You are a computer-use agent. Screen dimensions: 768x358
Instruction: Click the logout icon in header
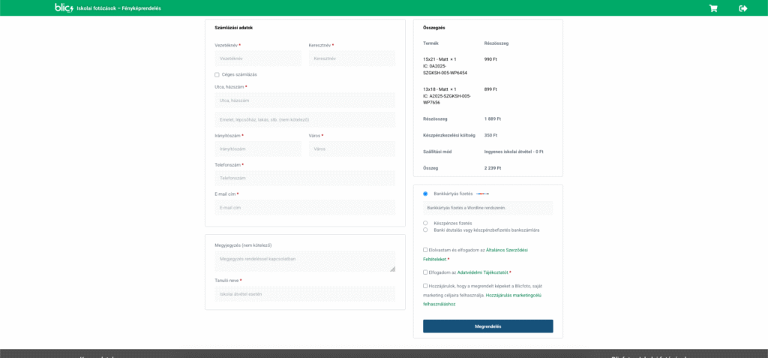pyautogui.click(x=742, y=8)
